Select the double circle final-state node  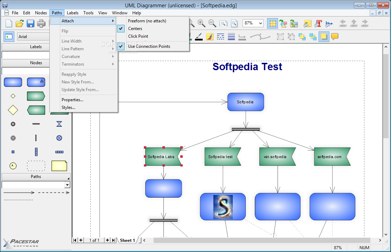(x=13, y=138)
